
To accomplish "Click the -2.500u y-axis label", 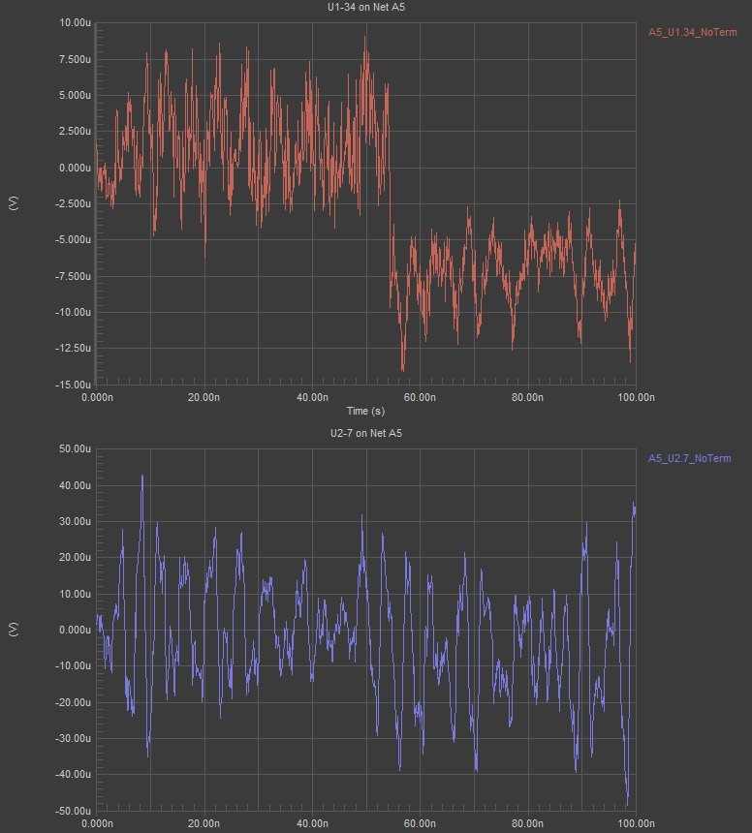I will click(74, 204).
